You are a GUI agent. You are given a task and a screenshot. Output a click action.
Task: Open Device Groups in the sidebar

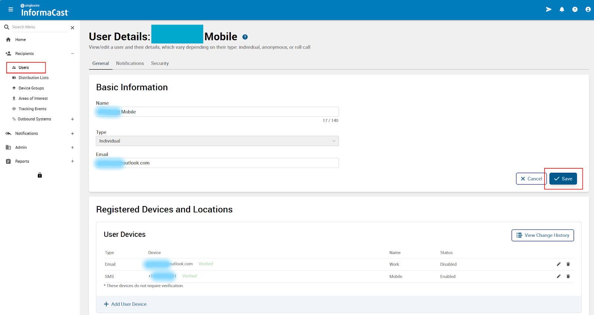pyautogui.click(x=31, y=88)
